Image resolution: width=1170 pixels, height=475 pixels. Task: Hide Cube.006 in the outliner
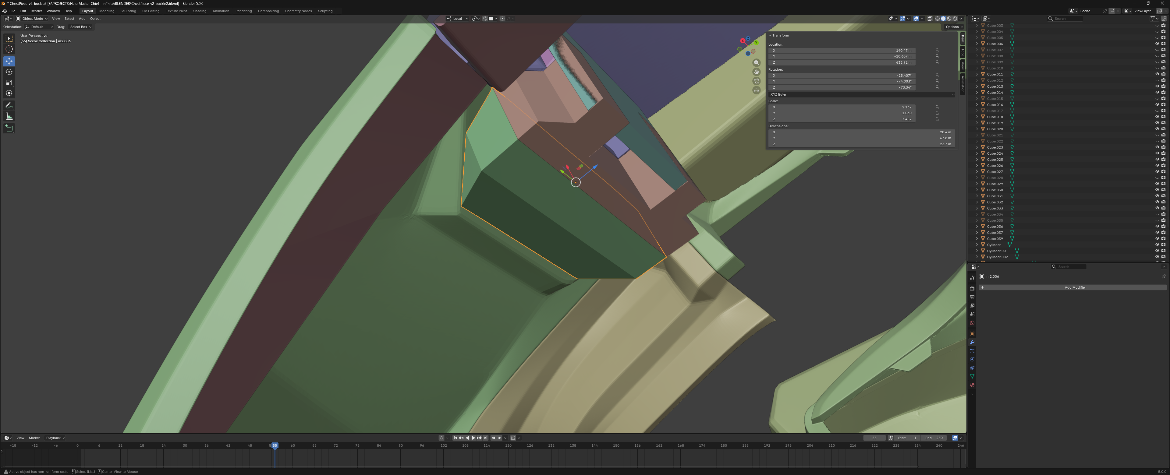[x=1157, y=44]
